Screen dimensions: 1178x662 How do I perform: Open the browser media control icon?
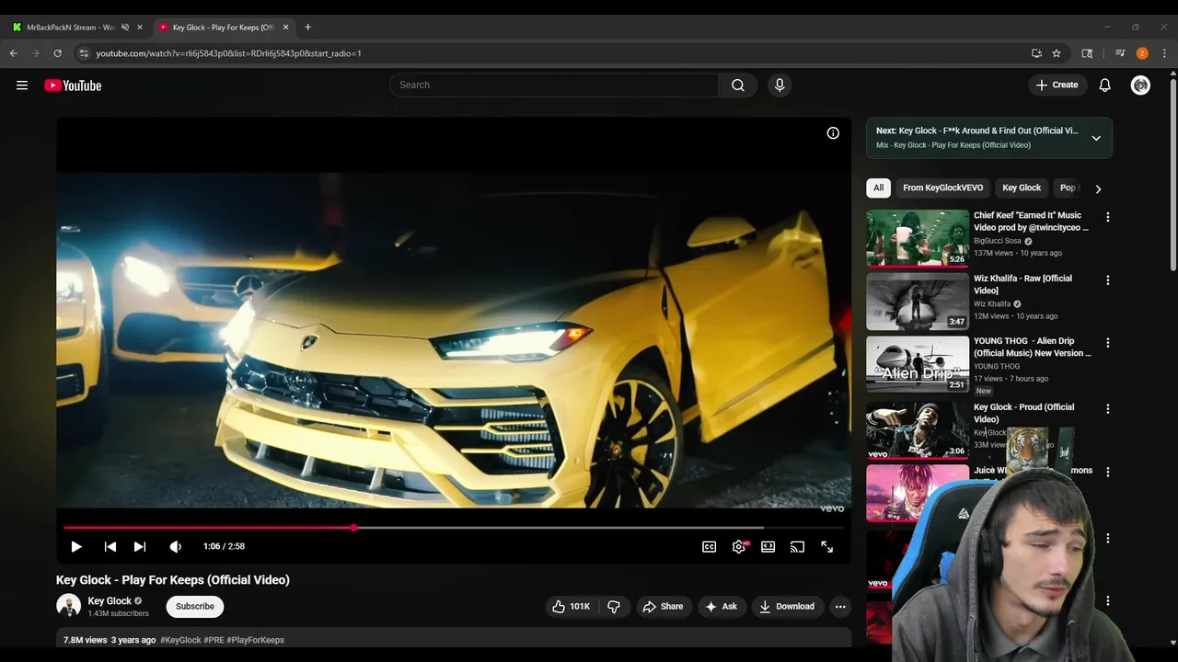coord(1120,53)
